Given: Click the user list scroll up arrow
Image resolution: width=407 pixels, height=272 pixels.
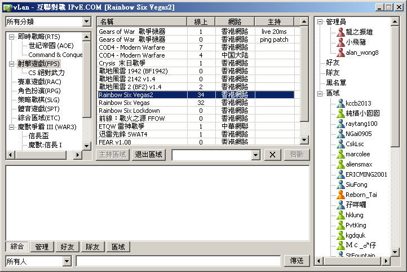Looking at the screenshot, I should pos(395,21).
